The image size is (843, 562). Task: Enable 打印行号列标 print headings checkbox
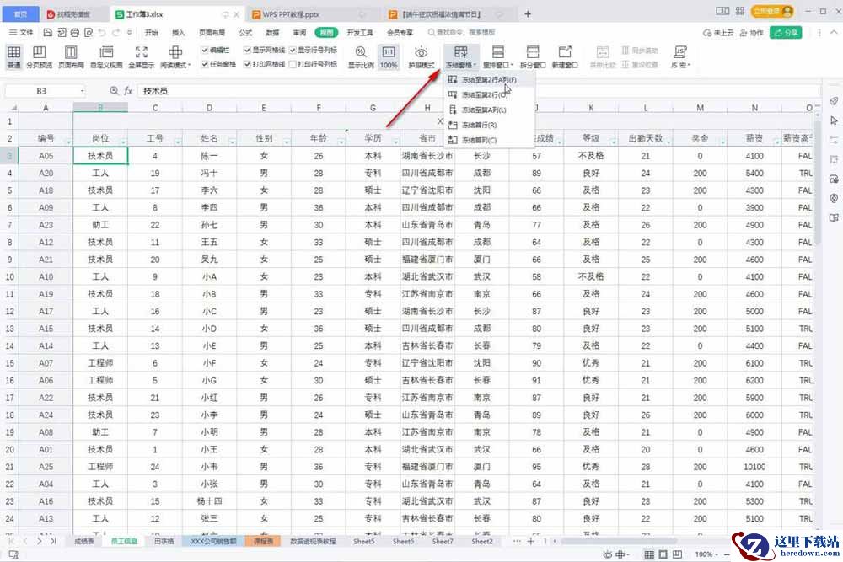293,64
